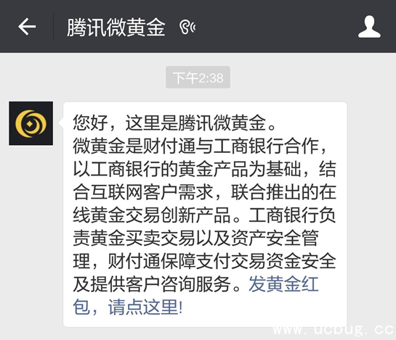
Task: Go back using the left arrow
Action: tap(27, 27)
